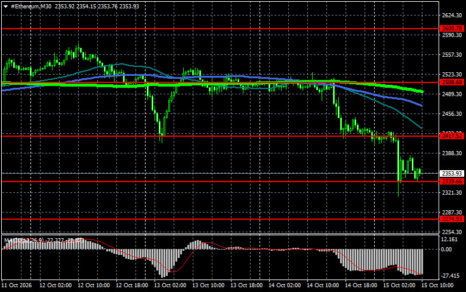Click the 2388.30 price scale value
Screen dimensions: 466x292
click(x=452, y=153)
